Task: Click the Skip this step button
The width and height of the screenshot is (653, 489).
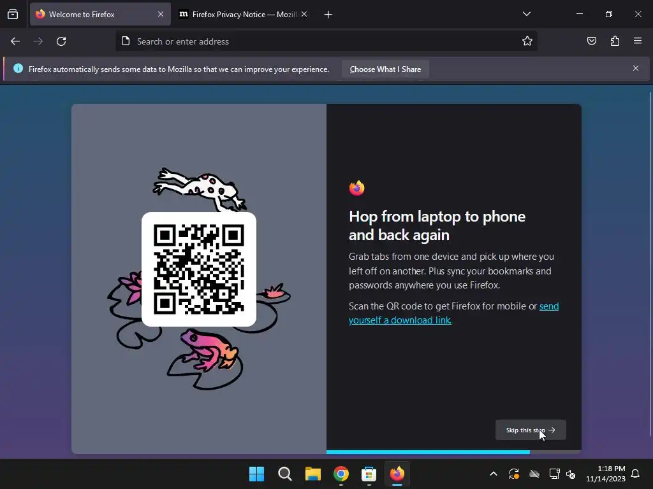Action: pos(531,430)
